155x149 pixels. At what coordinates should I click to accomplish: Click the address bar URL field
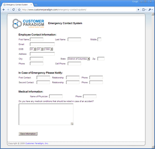click(x=79, y=10)
